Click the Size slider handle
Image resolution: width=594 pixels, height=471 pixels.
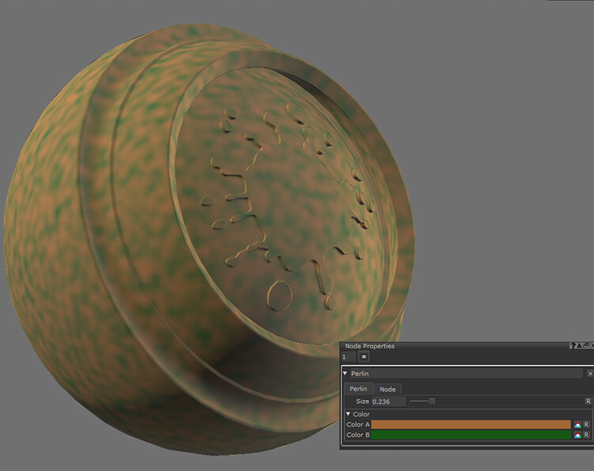click(432, 401)
